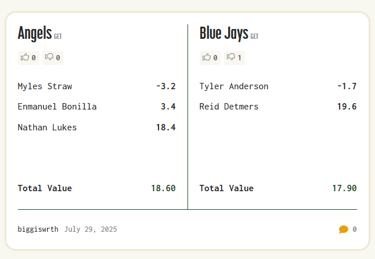Open Myles Straw player page
The image size is (375, 259).
45,86
